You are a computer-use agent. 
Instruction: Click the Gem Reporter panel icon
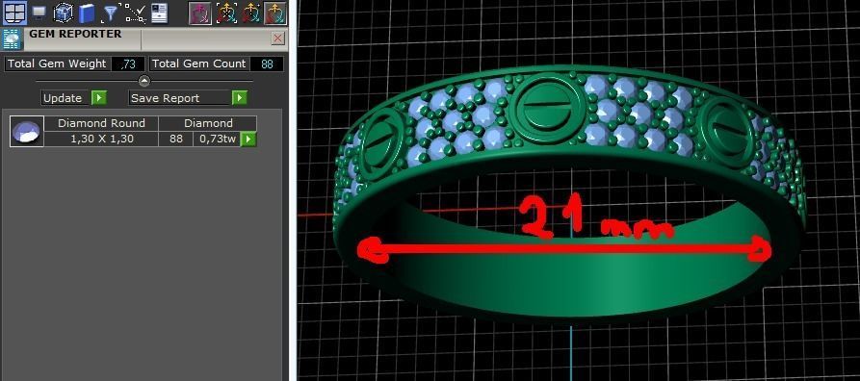click(x=13, y=39)
